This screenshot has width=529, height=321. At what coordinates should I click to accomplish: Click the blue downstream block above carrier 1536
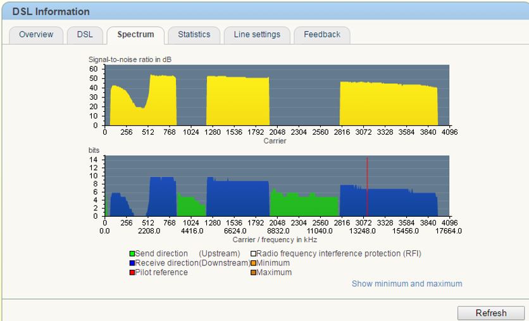(x=238, y=199)
